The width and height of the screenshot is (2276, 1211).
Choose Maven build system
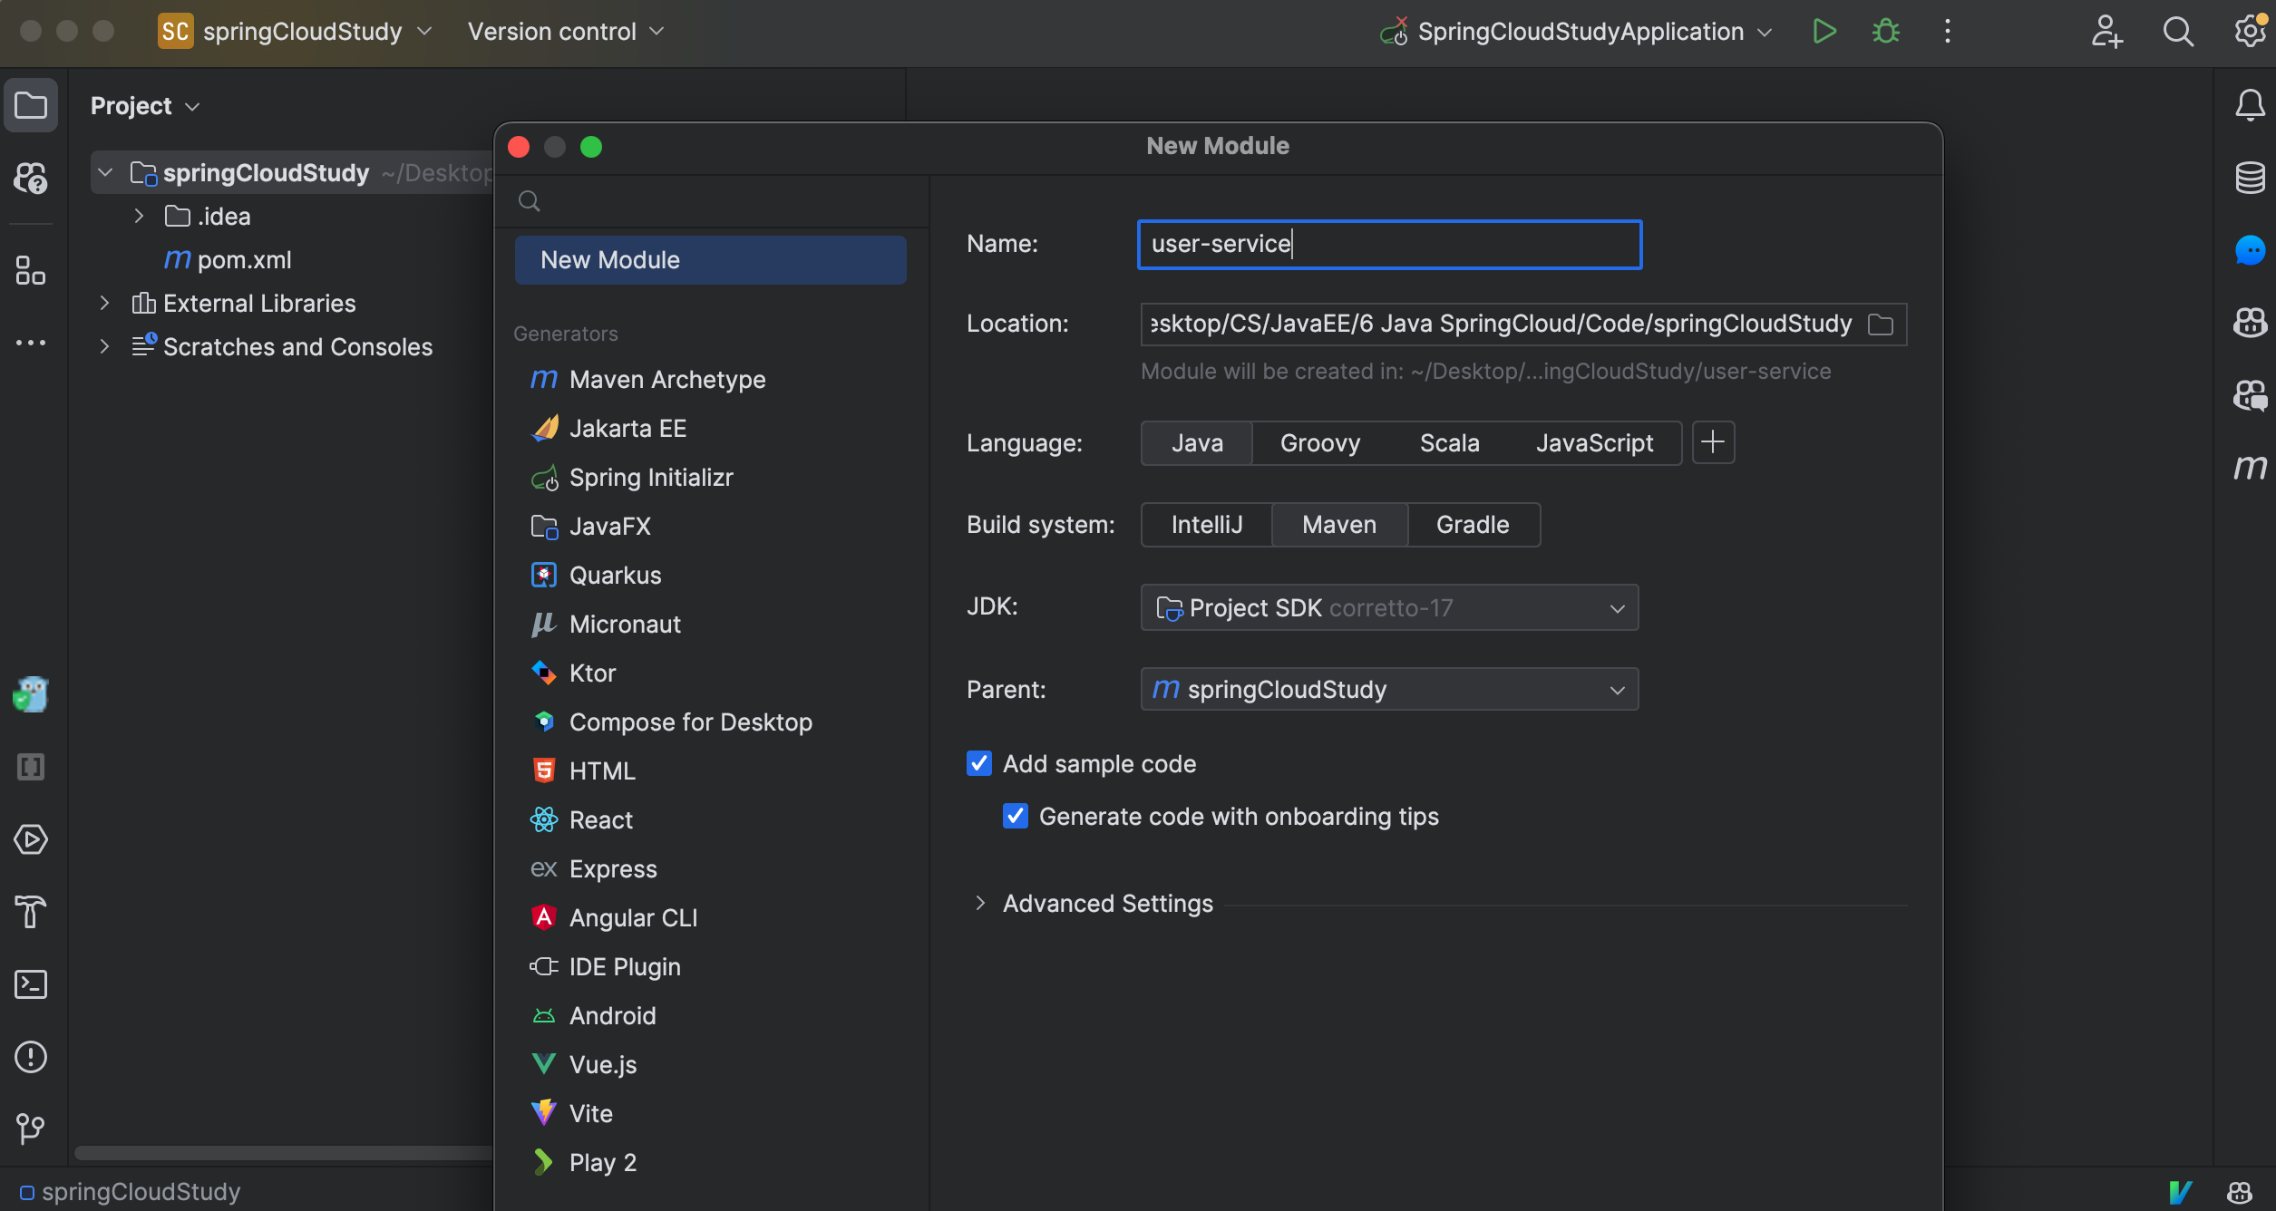click(1339, 525)
